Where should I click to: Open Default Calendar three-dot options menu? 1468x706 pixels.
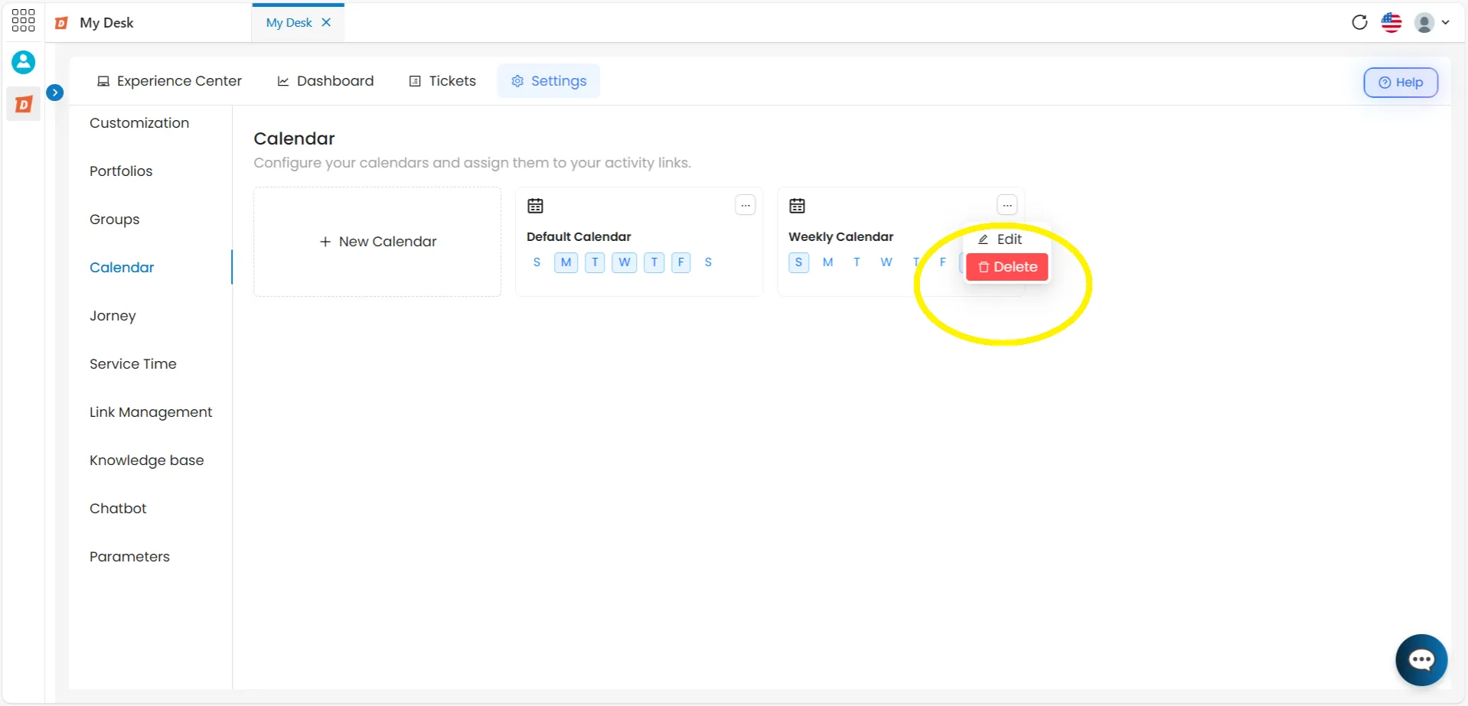click(x=745, y=205)
